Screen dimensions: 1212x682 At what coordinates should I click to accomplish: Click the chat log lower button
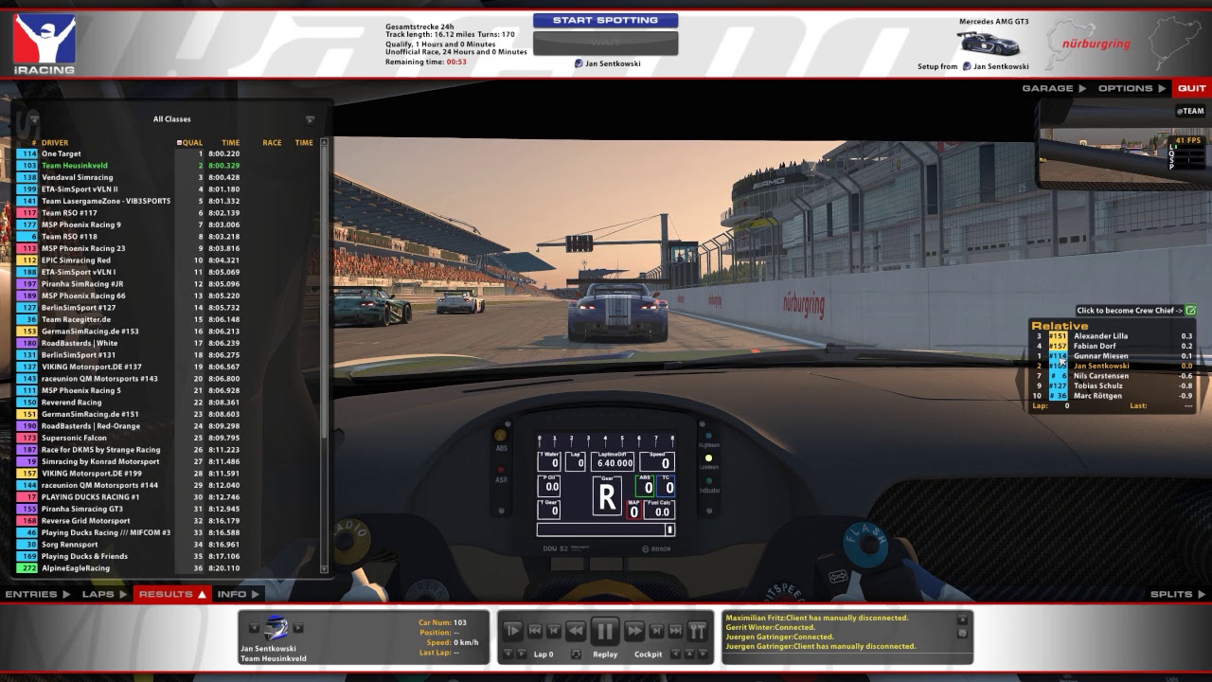point(963,634)
